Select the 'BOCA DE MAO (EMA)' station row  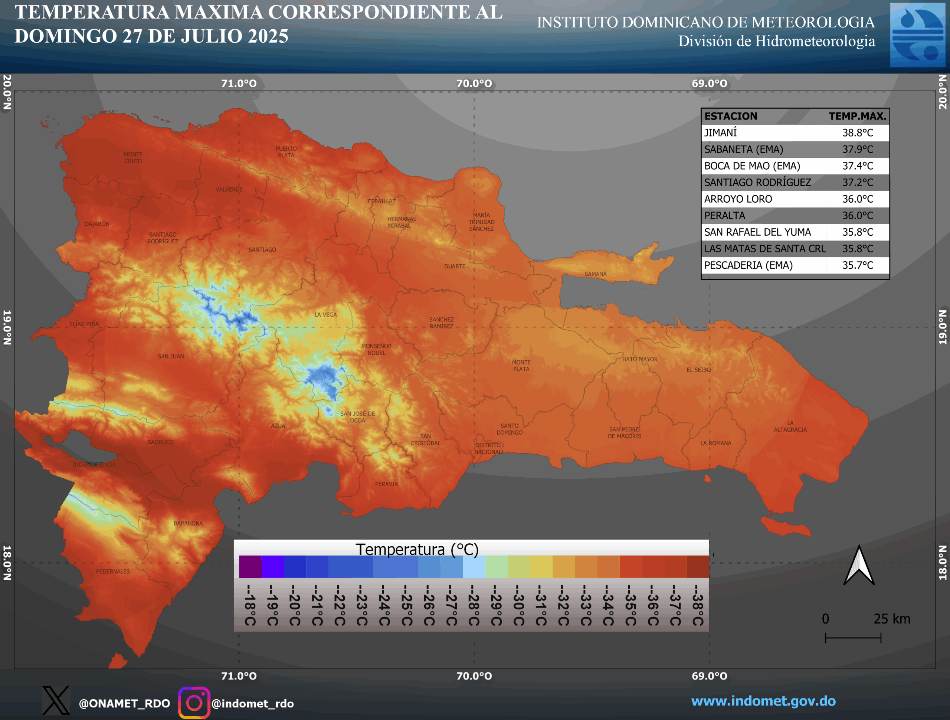pos(795,166)
